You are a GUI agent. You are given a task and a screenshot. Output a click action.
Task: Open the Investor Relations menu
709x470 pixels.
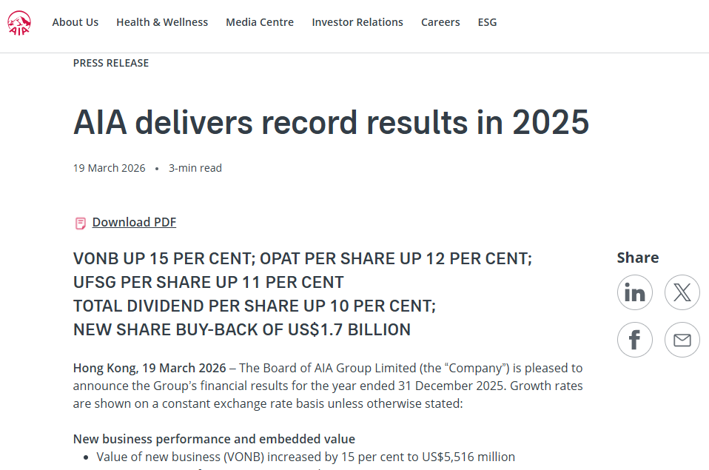(357, 22)
